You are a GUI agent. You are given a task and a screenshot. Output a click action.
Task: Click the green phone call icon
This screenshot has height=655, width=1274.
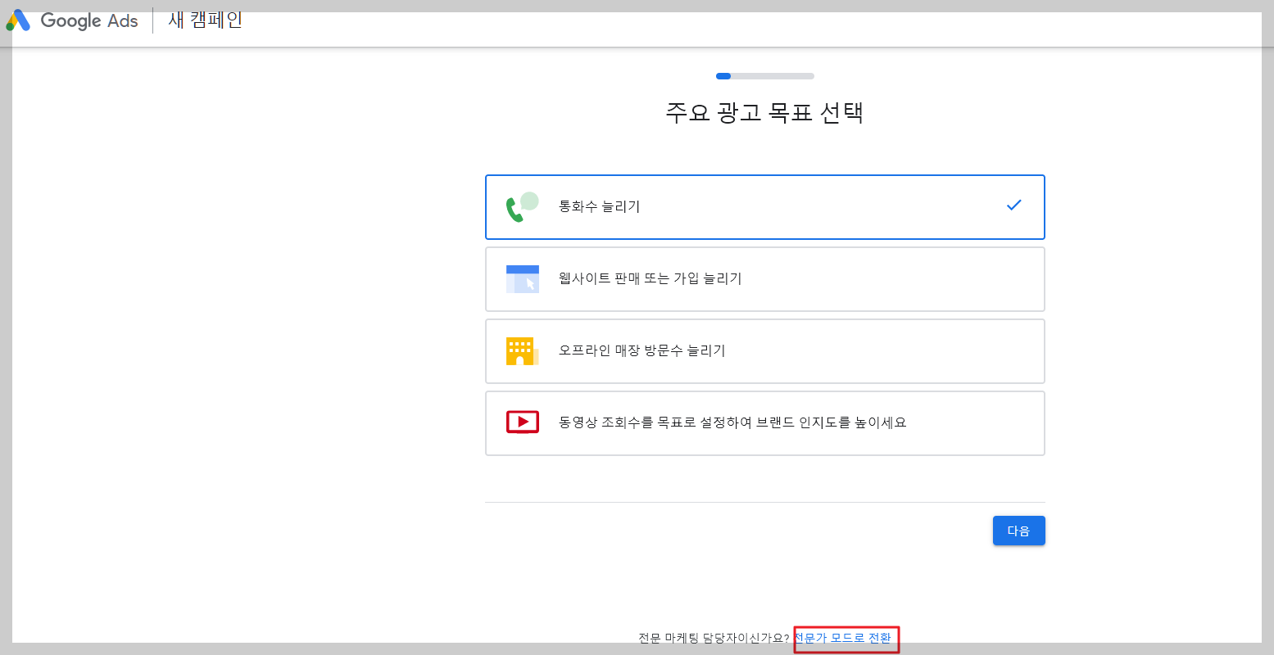[x=522, y=207]
